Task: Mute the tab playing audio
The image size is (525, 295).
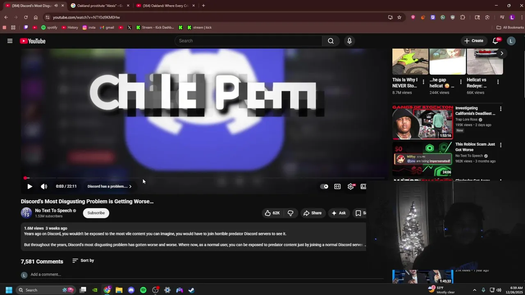Action: [x=56, y=6]
